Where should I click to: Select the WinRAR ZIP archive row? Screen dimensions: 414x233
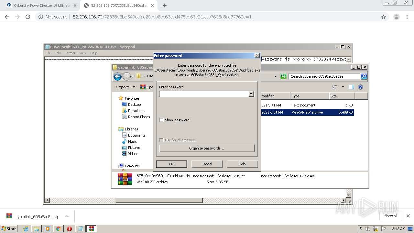point(307,112)
